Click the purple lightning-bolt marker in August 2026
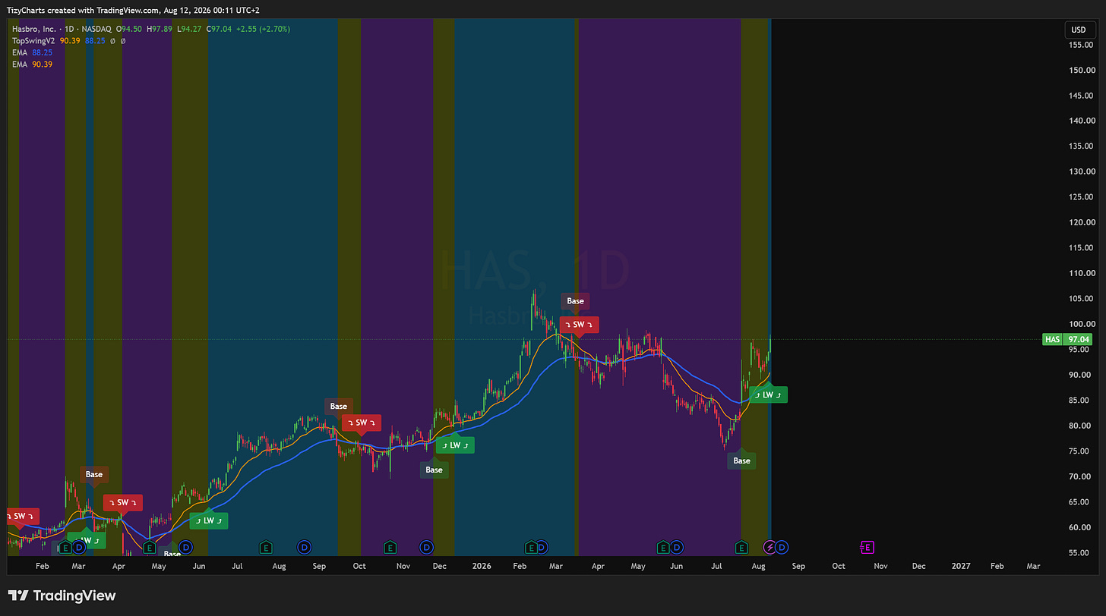The image size is (1106, 616). (x=770, y=547)
